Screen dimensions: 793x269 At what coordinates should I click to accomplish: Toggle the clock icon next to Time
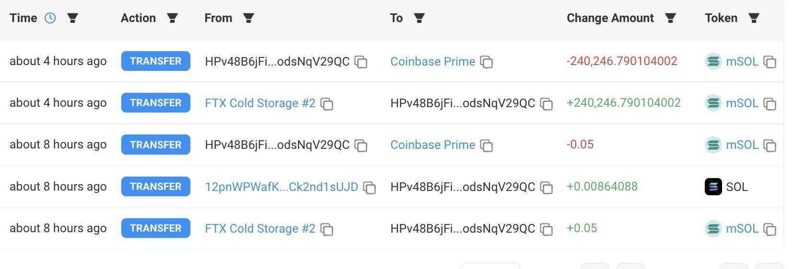(x=50, y=18)
